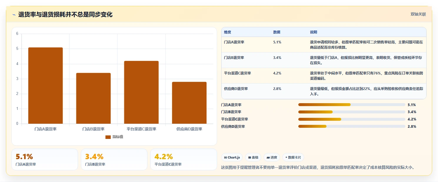Click the 门店B退货率 x-axis label

93,129
